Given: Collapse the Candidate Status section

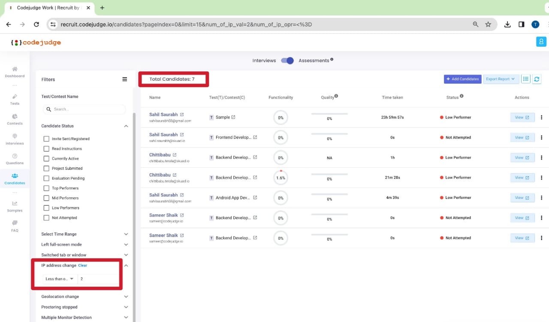Looking at the screenshot, I should pyautogui.click(x=126, y=126).
